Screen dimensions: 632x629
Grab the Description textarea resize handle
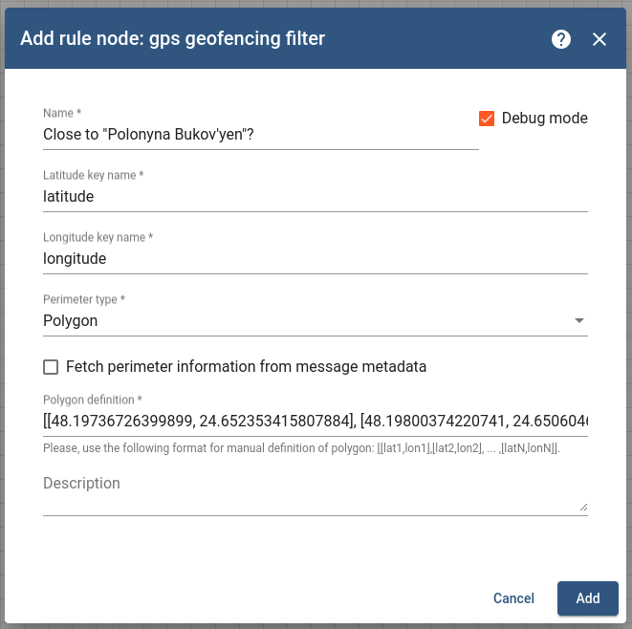click(583, 508)
